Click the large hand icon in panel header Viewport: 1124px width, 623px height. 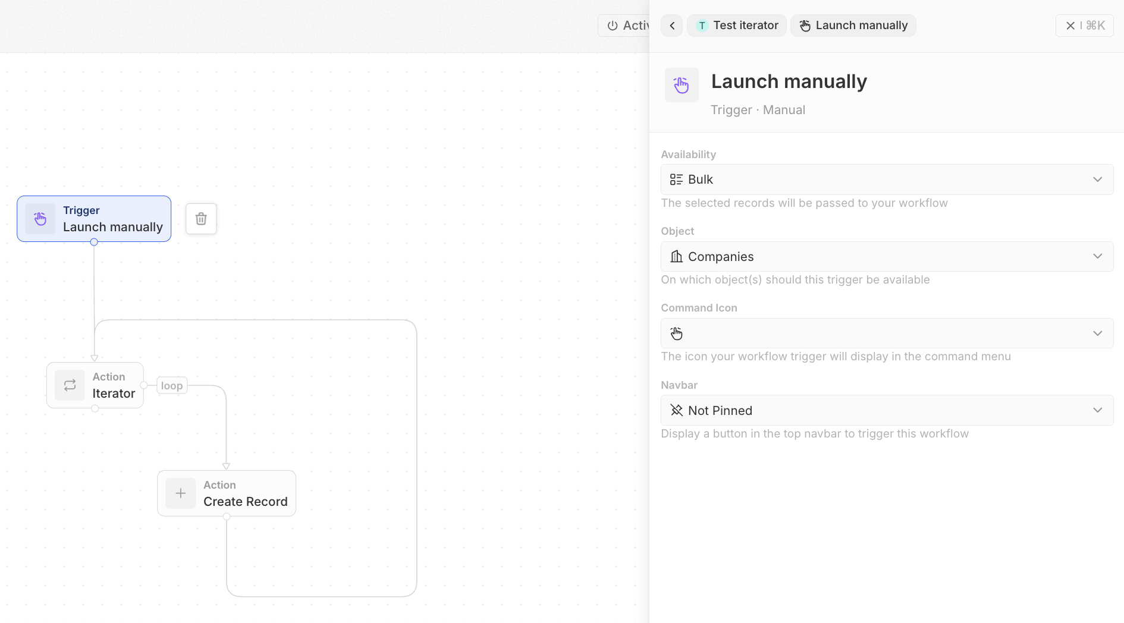(682, 85)
